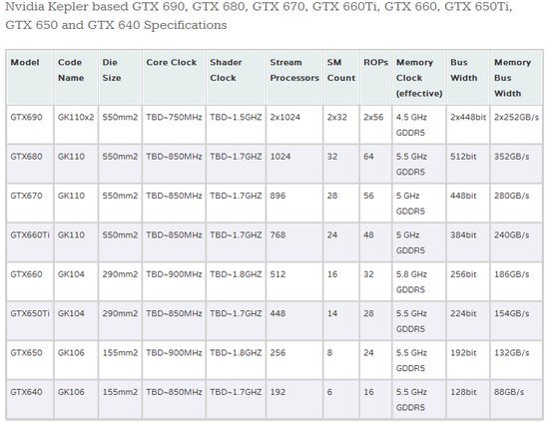Select the Die Size column header
549x426 pixels.
tap(121, 78)
